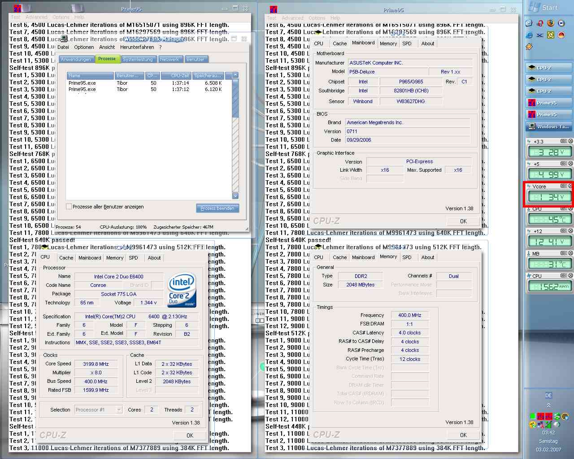Open the Datei menu in Task Manager
The height and width of the screenshot is (459, 574).
click(63, 47)
